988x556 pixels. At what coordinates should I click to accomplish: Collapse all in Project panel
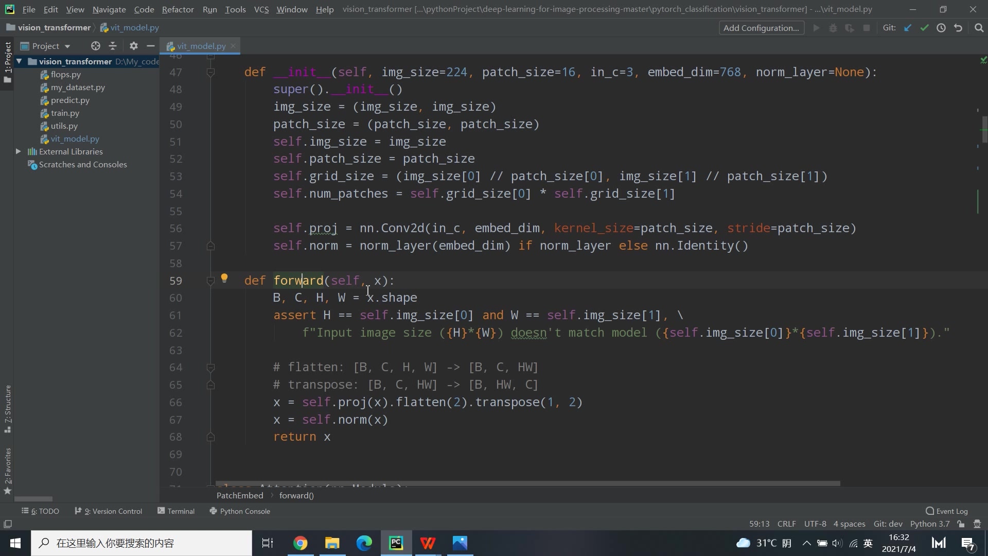point(113,46)
